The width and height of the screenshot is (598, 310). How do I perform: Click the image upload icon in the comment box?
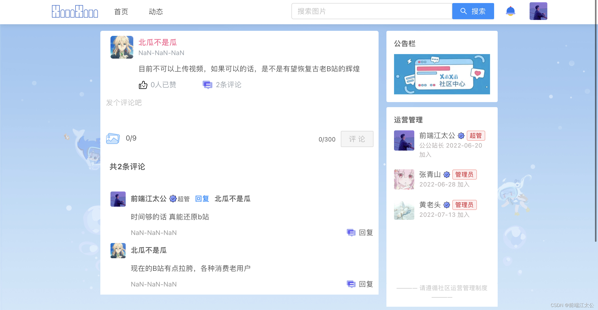tap(113, 138)
